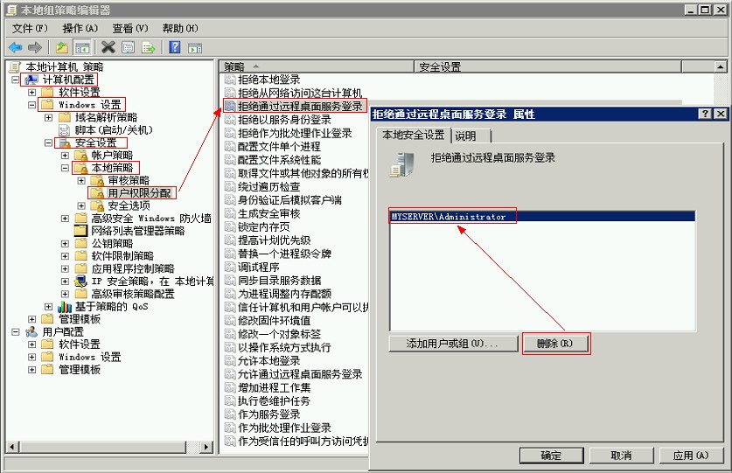This screenshot has height=473, width=732.
Task: Click the Export list toolbar icon
Action: [x=149, y=47]
